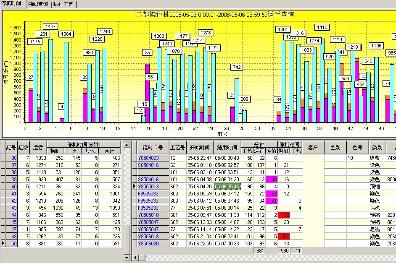396x263 pixels.
Task: Select the 停机时间 tab
Action: coord(12,4)
